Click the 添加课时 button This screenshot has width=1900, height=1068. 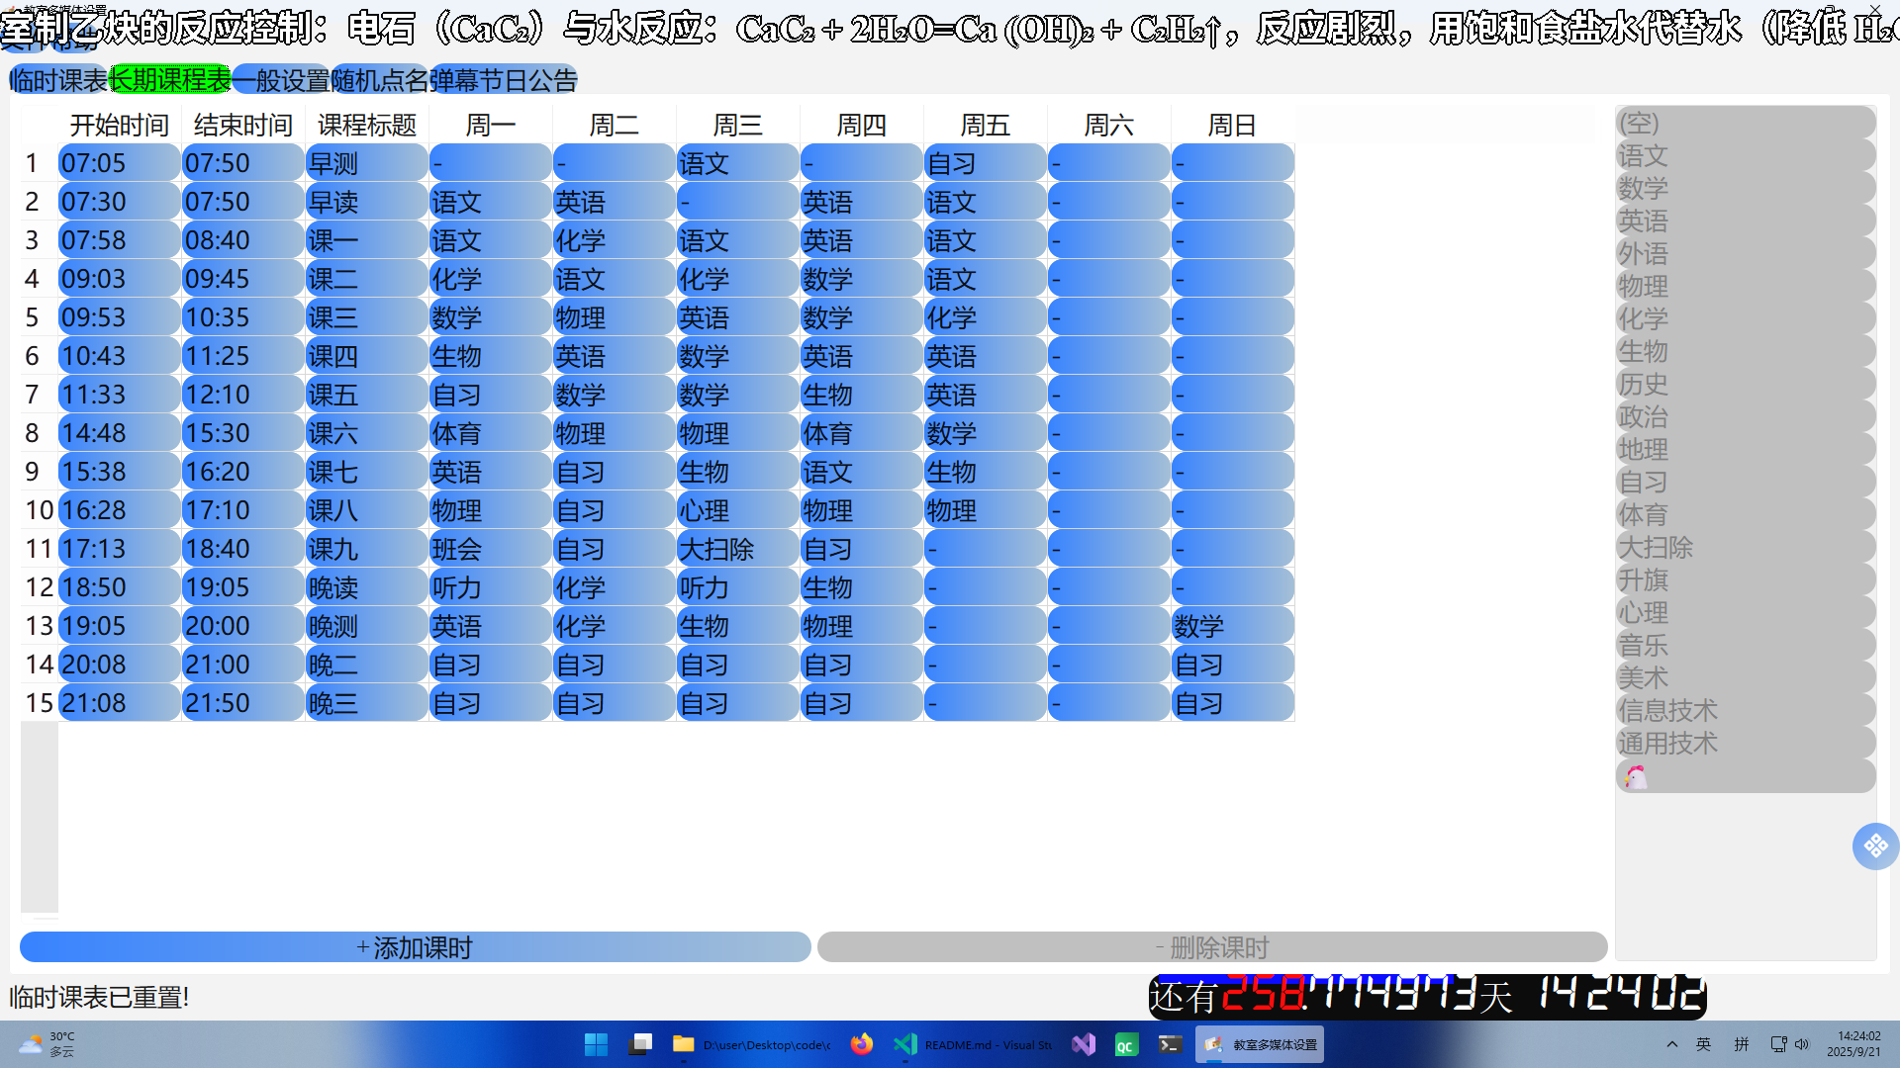415,947
